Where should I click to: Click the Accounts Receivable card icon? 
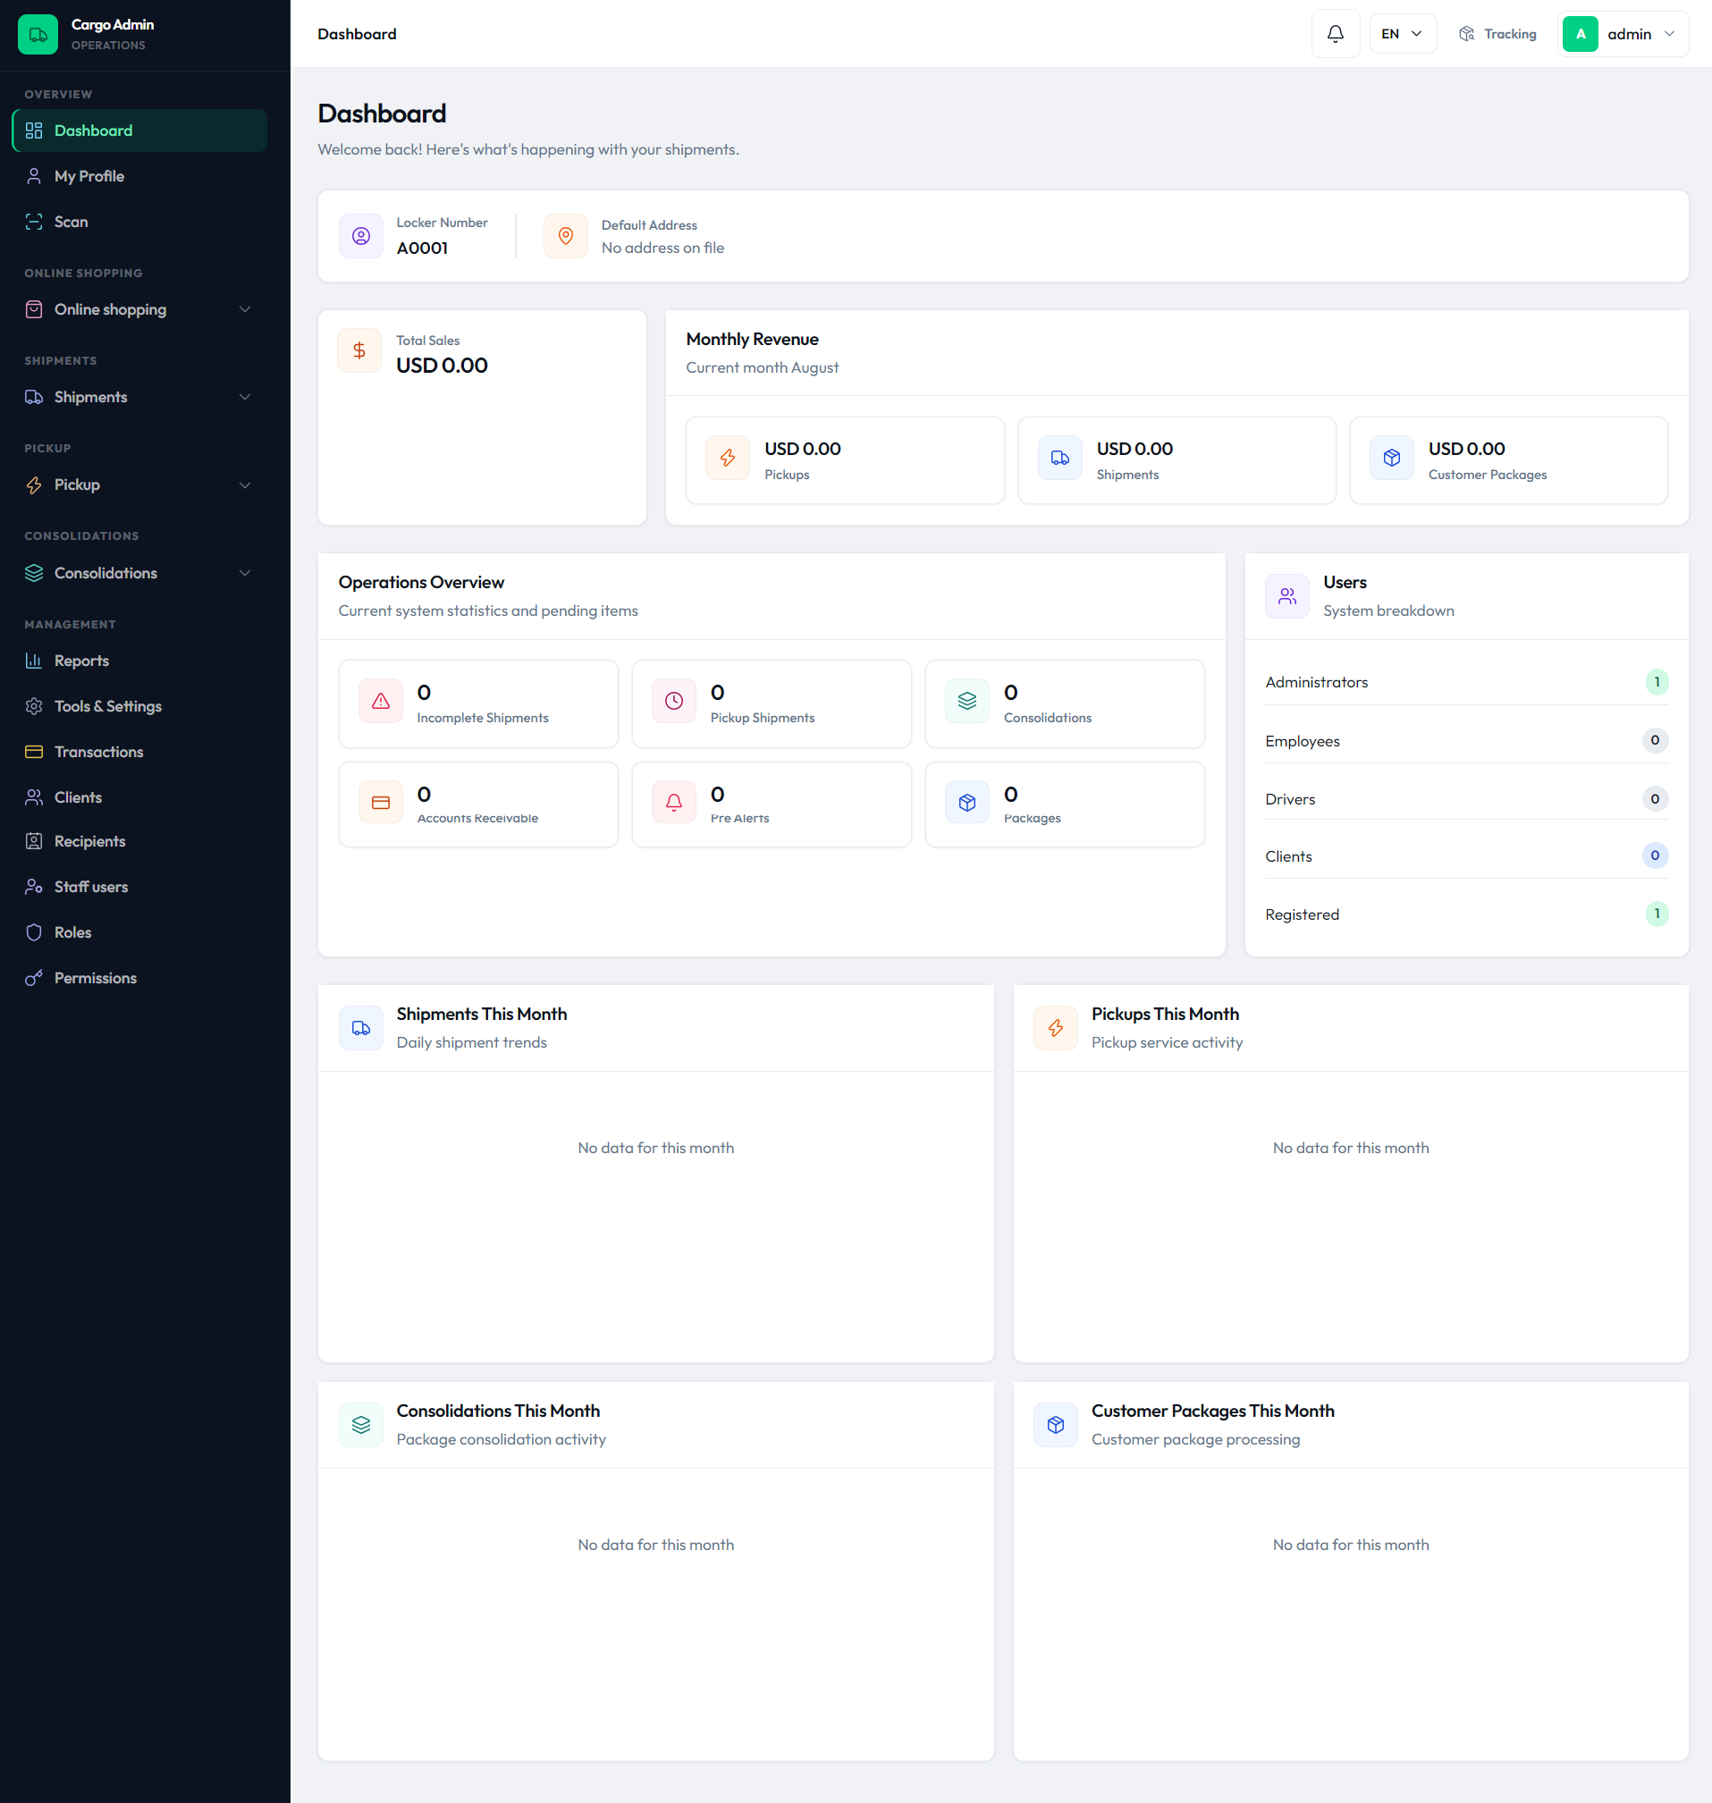coord(381,803)
